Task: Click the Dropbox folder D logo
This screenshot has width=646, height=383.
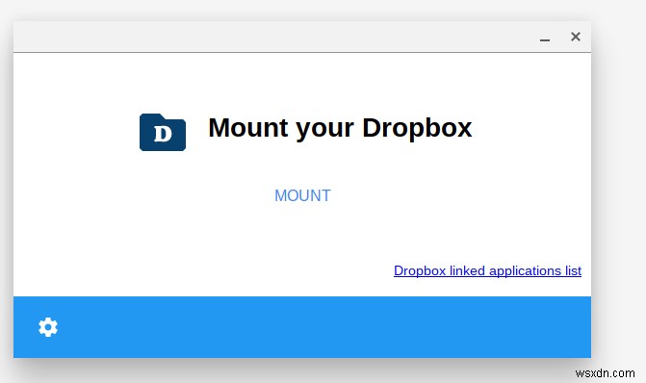Action: pyautogui.click(x=163, y=132)
